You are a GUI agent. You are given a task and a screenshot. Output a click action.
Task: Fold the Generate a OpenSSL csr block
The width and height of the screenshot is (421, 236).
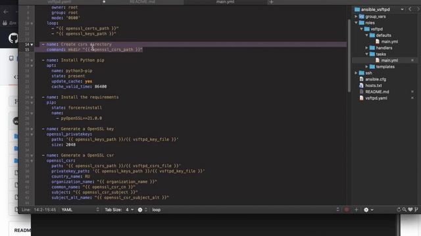pyautogui.click(x=32, y=155)
